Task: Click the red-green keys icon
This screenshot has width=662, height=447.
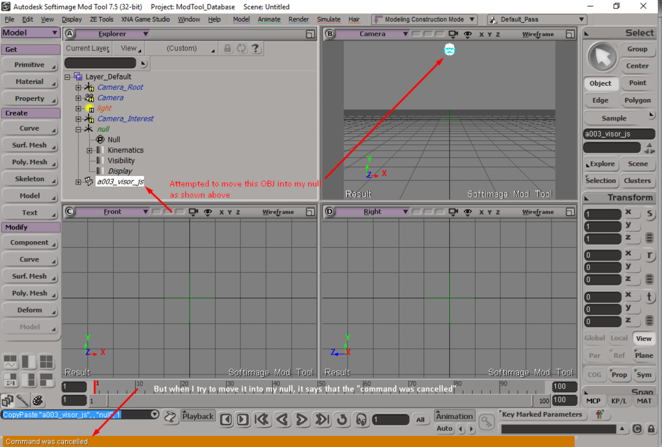Action: pos(599,415)
